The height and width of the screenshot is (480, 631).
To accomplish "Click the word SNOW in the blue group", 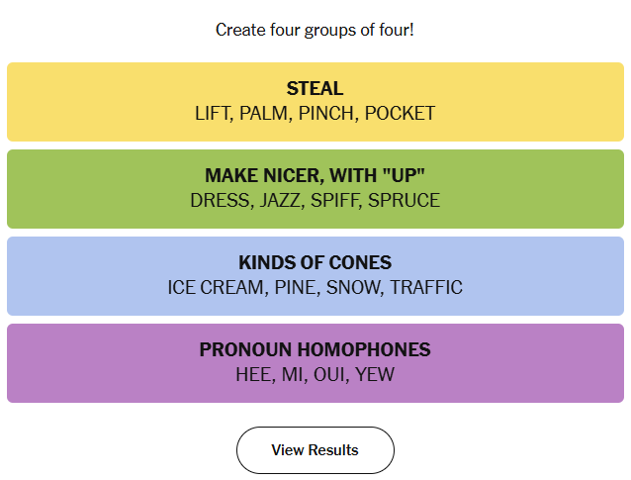I will pyautogui.click(x=351, y=287).
